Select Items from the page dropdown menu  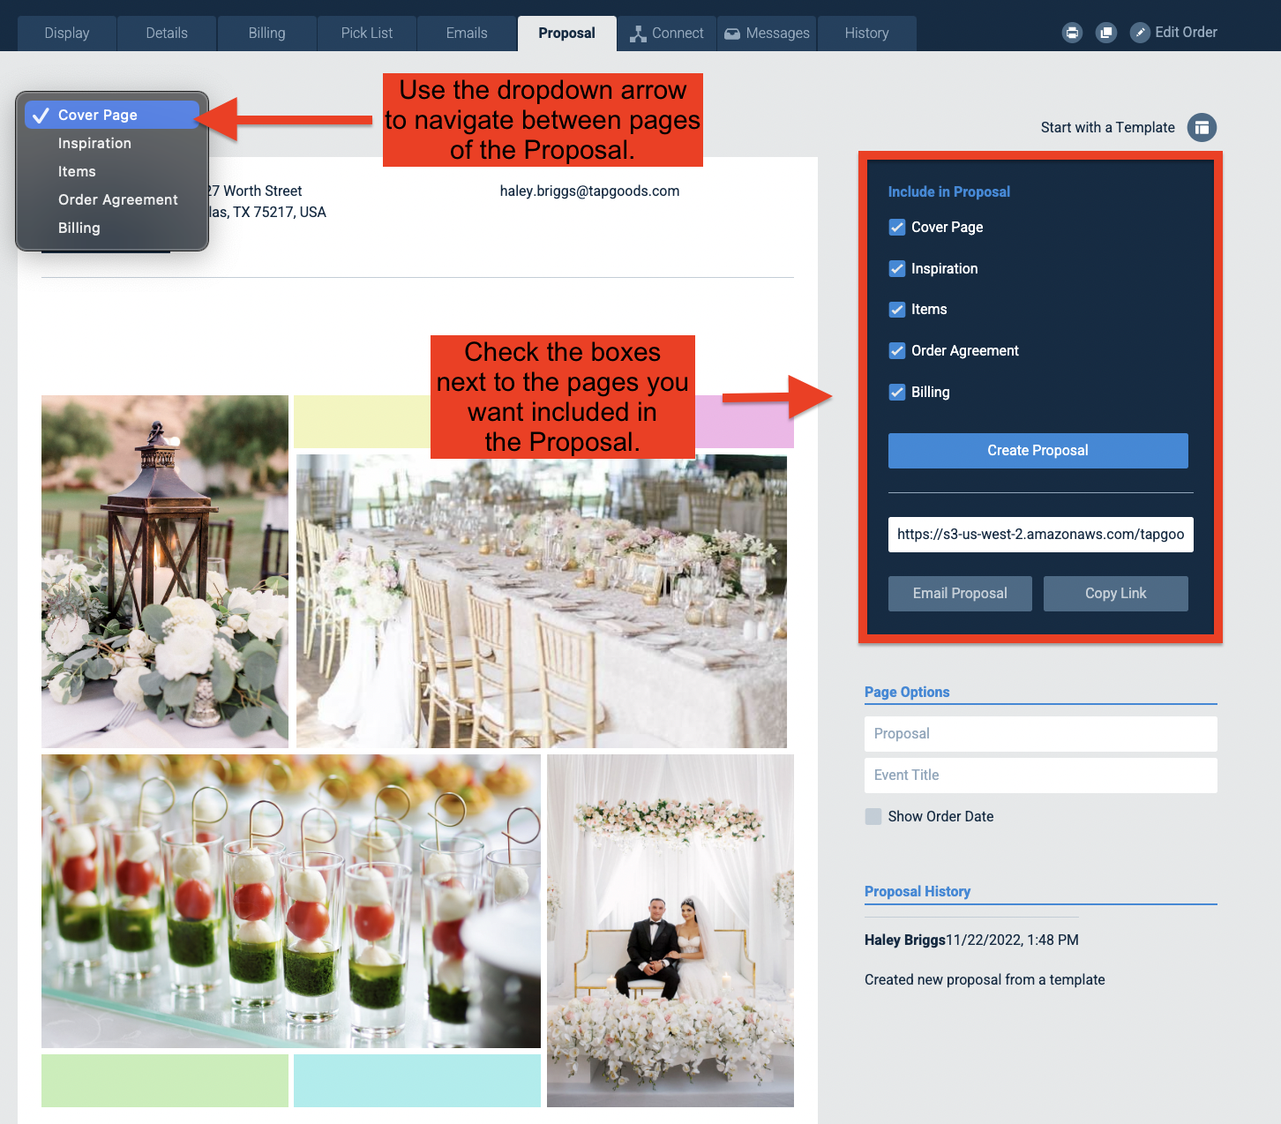click(x=77, y=171)
